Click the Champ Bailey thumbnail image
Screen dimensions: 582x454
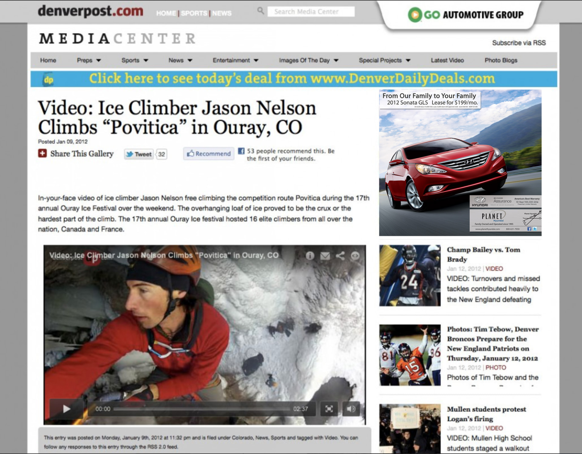click(410, 275)
